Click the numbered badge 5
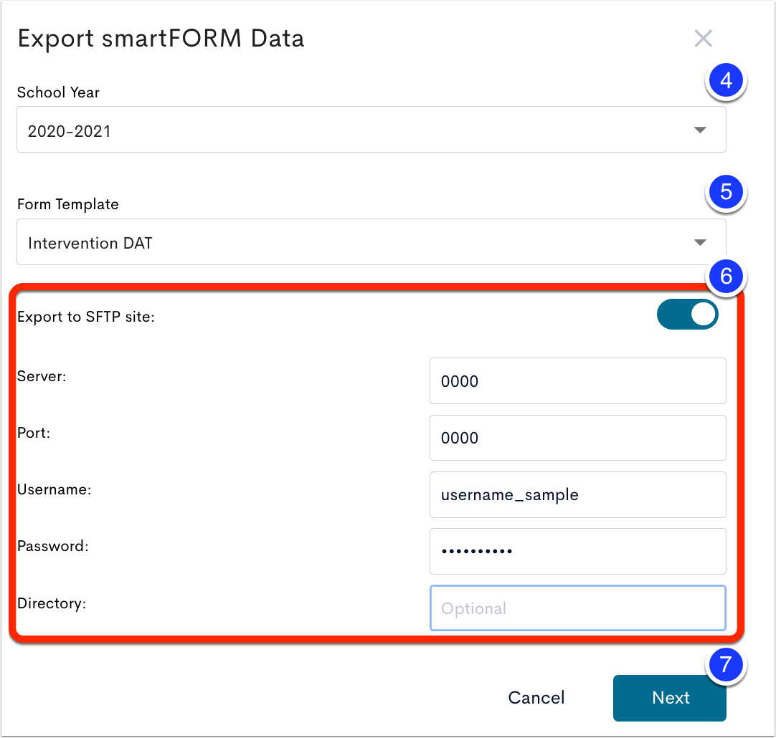The width and height of the screenshot is (776, 738). [727, 191]
